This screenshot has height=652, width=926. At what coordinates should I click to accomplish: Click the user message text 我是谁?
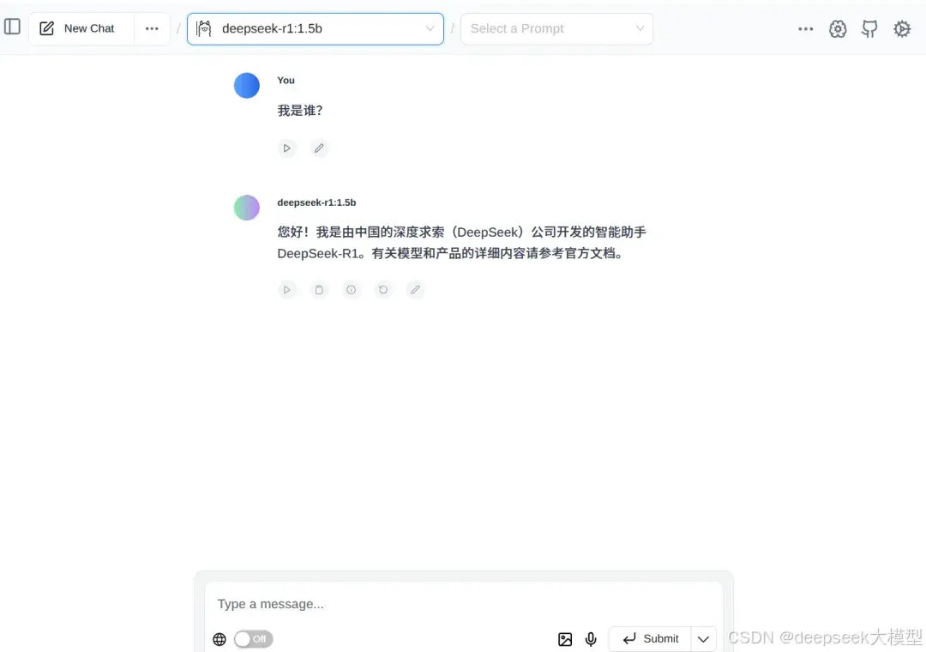(300, 111)
